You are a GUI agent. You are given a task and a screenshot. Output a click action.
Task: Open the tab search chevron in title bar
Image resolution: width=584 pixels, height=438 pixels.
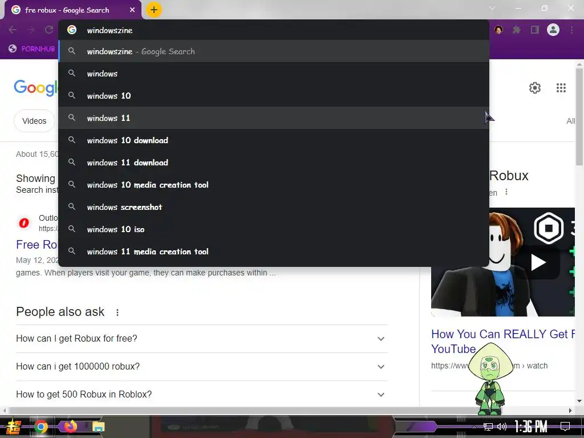492,8
